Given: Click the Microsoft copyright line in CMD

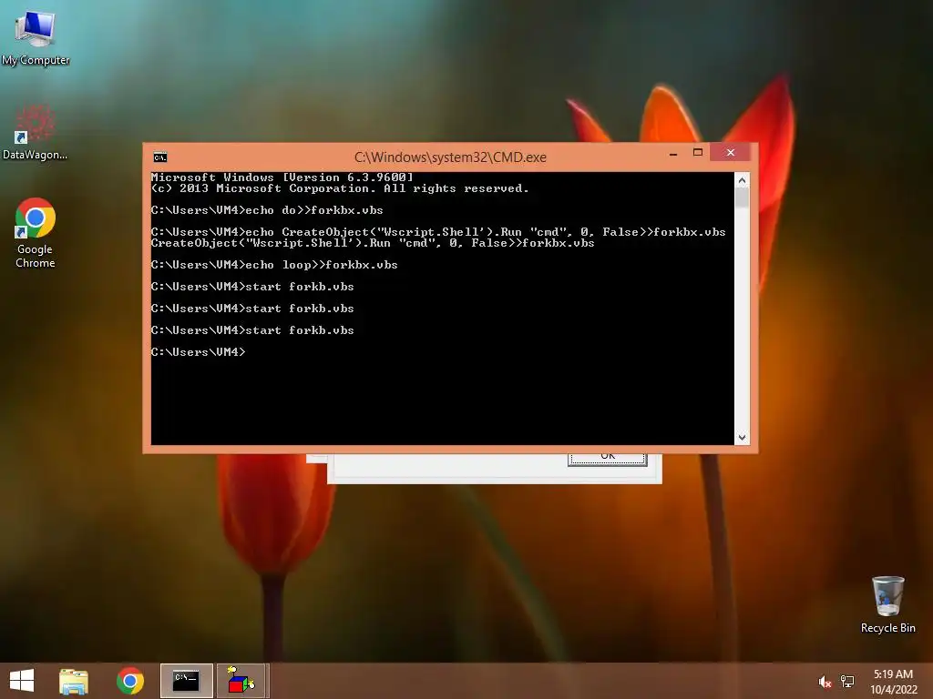Looking at the screenshot, I should tap(340, 188).
